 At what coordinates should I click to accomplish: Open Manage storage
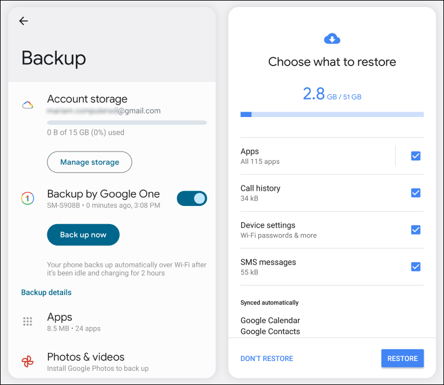tap(89, 162)
